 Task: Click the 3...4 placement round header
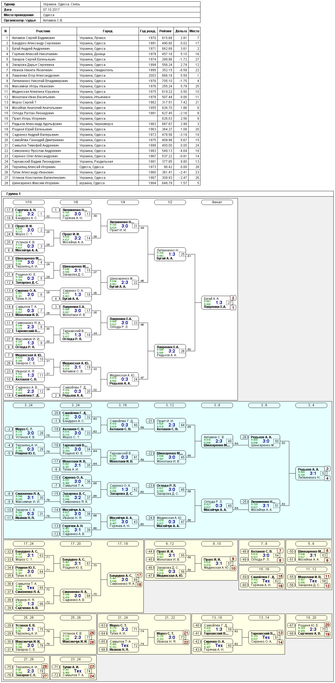click(x=311, y=405)
